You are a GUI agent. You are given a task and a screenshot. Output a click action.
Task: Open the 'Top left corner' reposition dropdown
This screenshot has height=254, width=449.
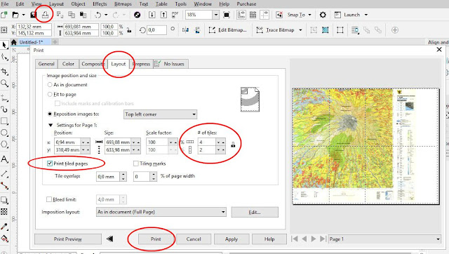(x=160, y=114)
